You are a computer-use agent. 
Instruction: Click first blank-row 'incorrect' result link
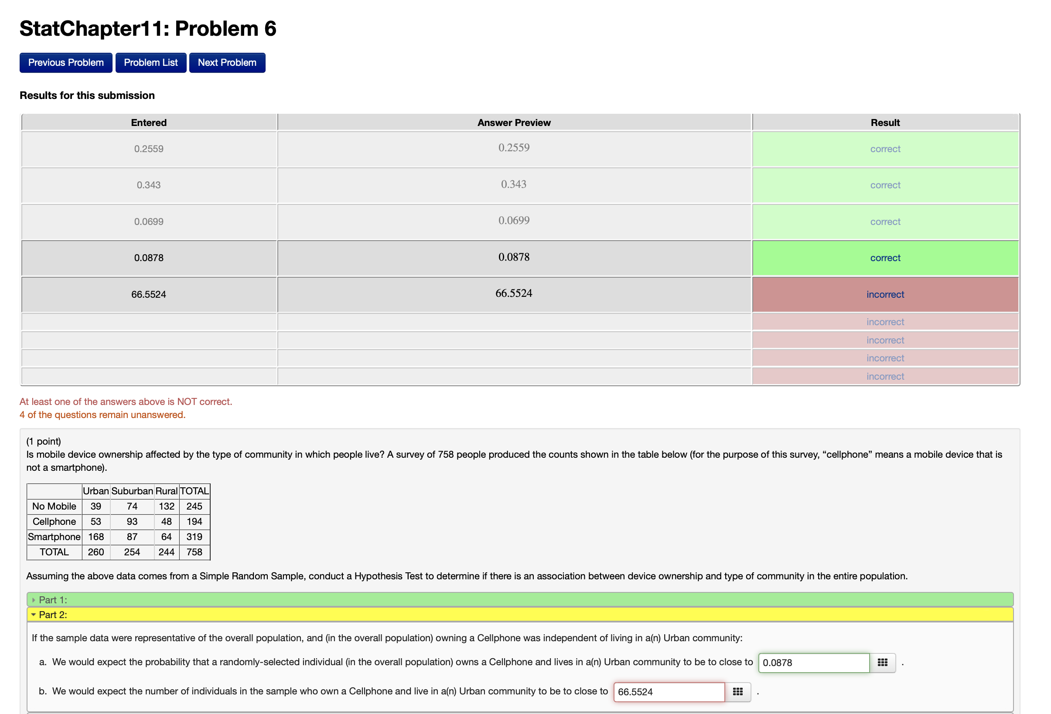pos(884,322)
